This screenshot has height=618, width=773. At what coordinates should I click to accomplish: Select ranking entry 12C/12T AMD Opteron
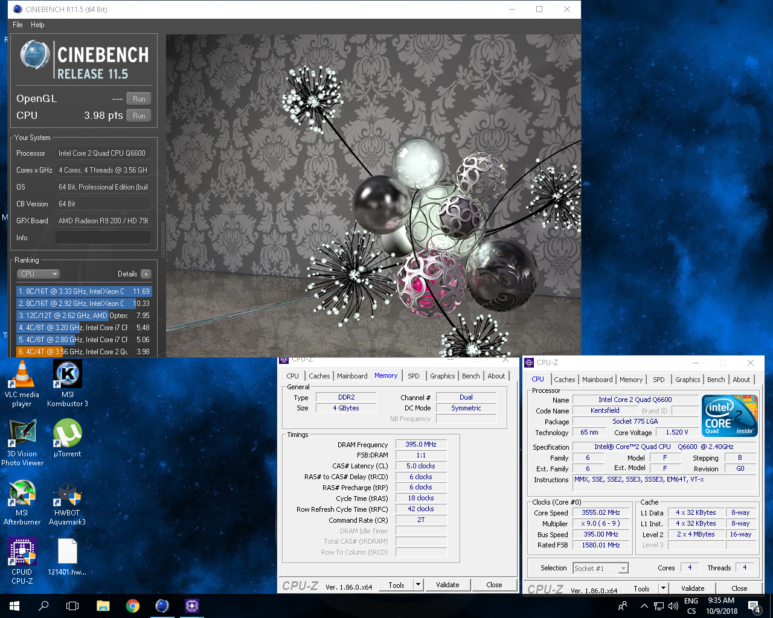coord(84,316)
